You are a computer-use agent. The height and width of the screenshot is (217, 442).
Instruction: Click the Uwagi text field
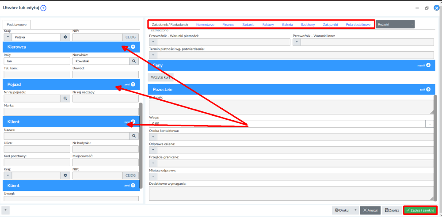click(71, 199)
